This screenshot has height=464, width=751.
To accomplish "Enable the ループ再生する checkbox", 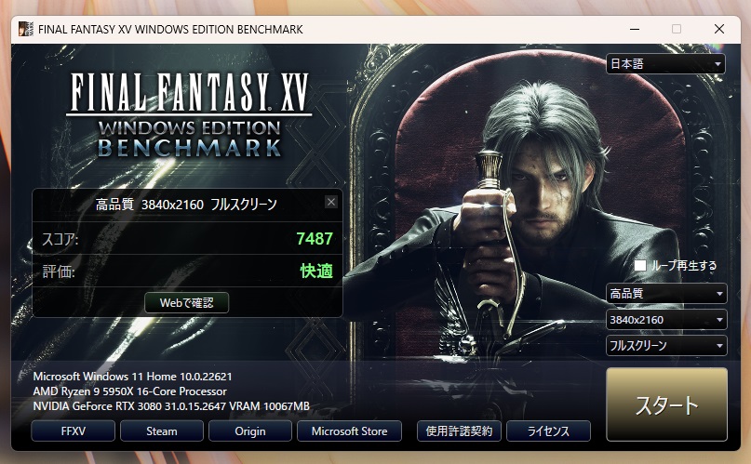I will [x=640, y=266].
